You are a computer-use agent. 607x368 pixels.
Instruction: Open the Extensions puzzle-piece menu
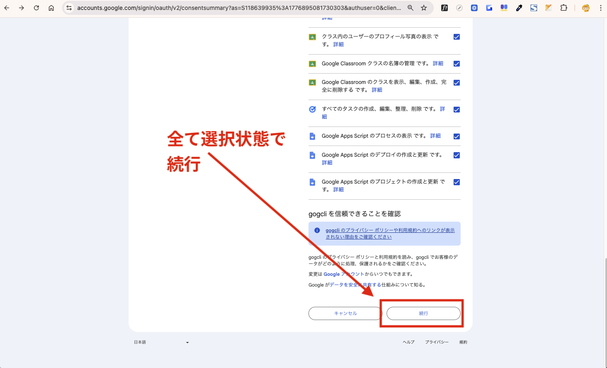click(564, 8)
